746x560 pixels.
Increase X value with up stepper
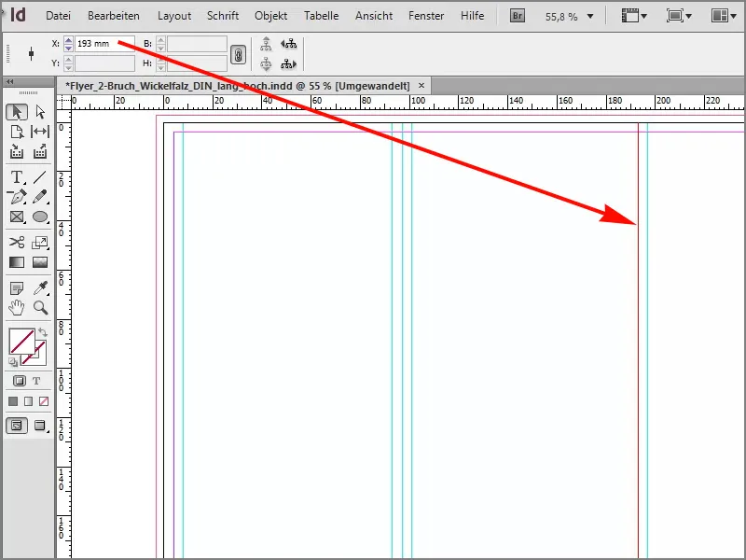pos(68,40)
